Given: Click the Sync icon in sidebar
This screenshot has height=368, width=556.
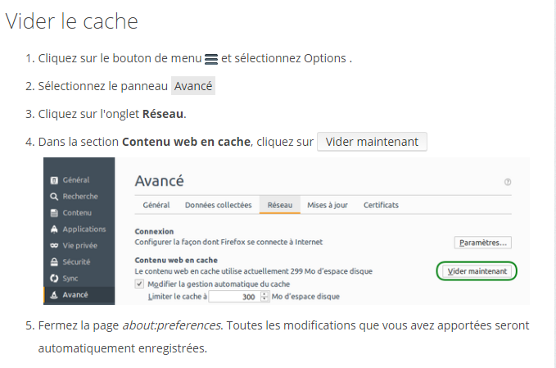Looking at the screenshot, I should pos(54,278).
